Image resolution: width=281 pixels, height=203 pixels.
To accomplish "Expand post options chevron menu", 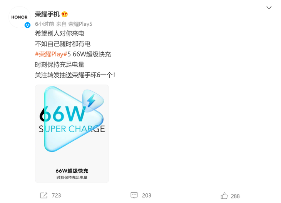I will (269, 8).
